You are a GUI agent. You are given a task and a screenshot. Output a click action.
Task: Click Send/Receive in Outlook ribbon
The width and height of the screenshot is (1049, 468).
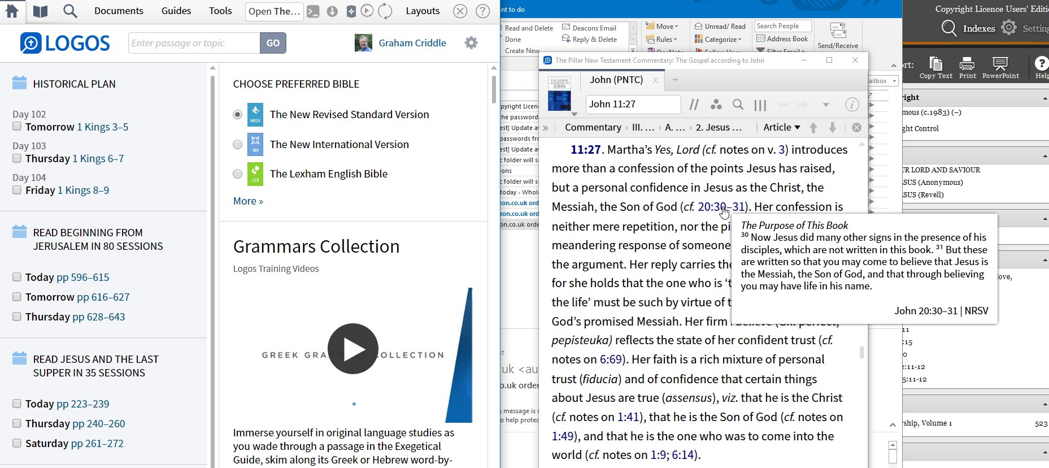coord(838,36)
